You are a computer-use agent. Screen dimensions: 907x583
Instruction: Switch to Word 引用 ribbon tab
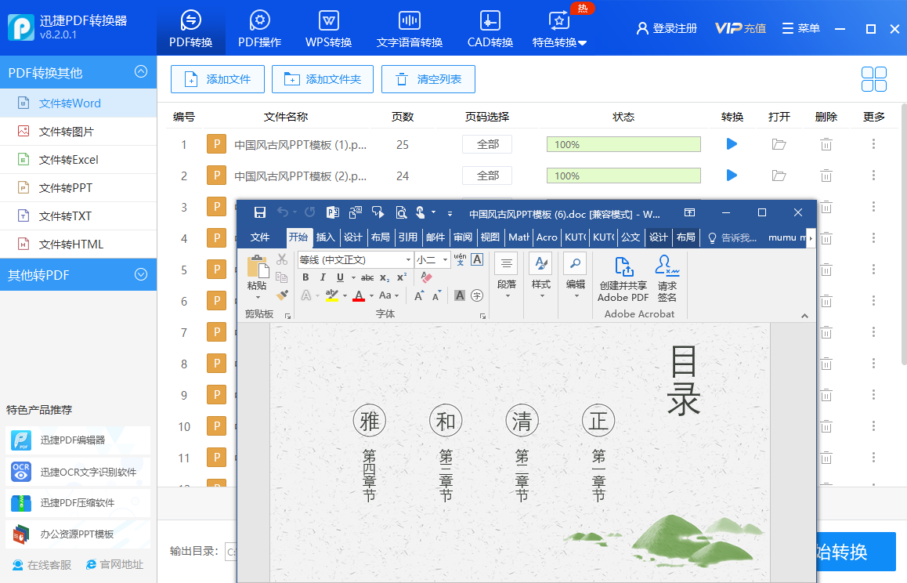(408, 237)
